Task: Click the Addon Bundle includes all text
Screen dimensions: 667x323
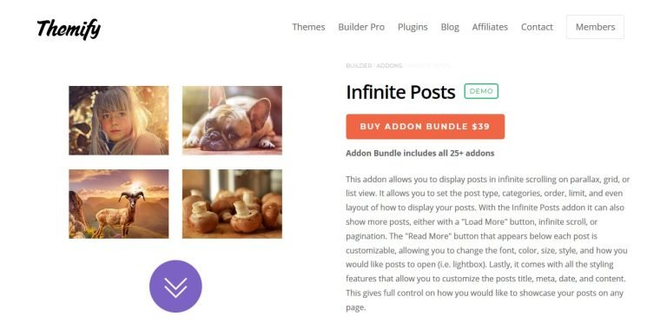Action: pyautogui.click(x=419, y=153)
